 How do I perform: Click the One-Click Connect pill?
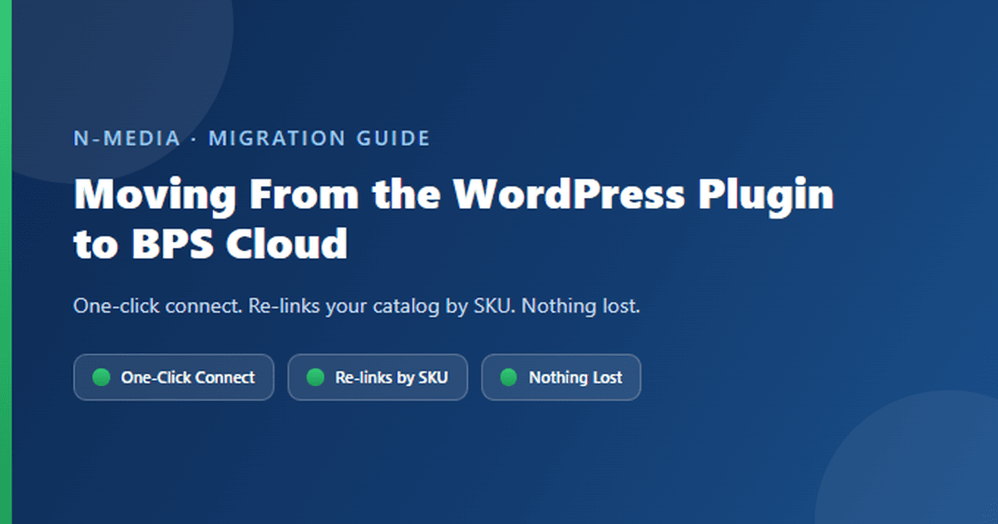pos(174,378)
